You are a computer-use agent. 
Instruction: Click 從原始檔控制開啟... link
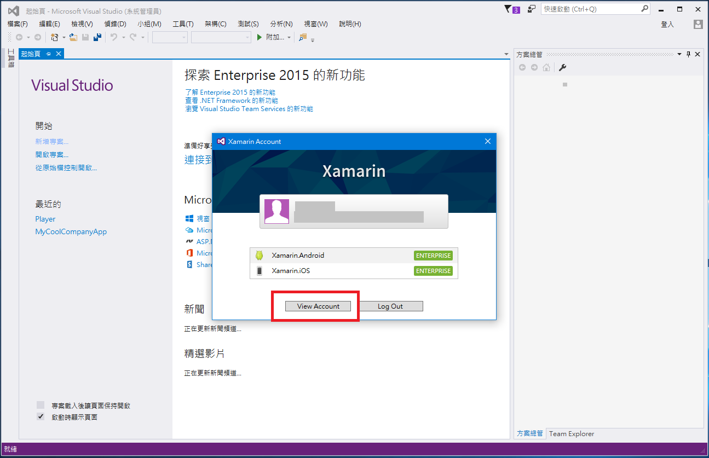click(x=66, y=168)
